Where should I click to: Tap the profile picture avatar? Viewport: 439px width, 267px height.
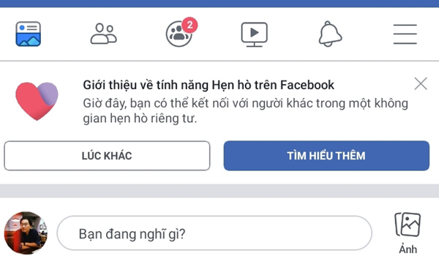click(x=26, y=233)
